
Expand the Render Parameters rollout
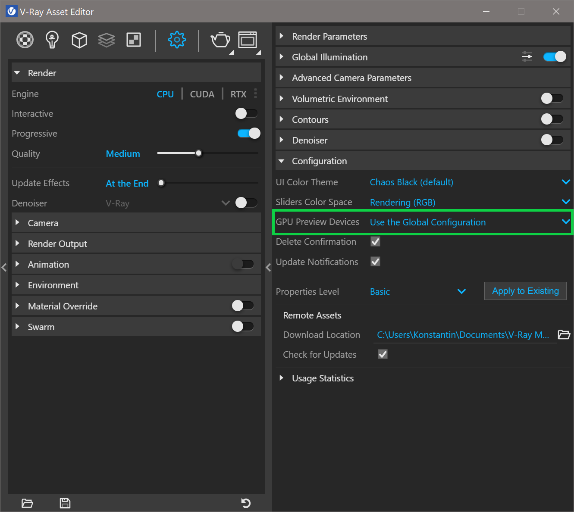point(423,36)
